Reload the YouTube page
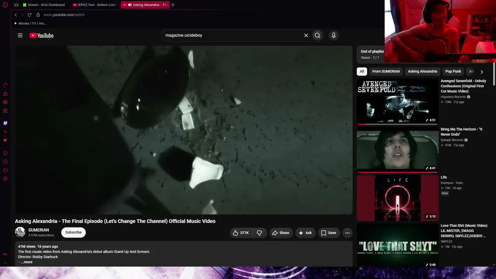This screenshot has height=279, width=496. click(x=29, y=15)
